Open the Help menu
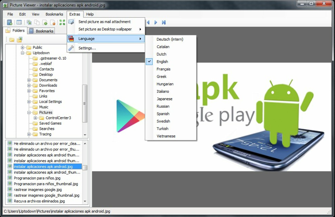The width and height of the screenshot is (335, 217). [x=90, y=14]
